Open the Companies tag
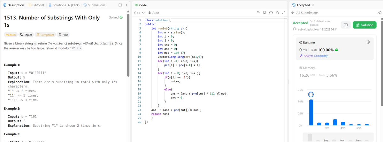 pos(45,35)
